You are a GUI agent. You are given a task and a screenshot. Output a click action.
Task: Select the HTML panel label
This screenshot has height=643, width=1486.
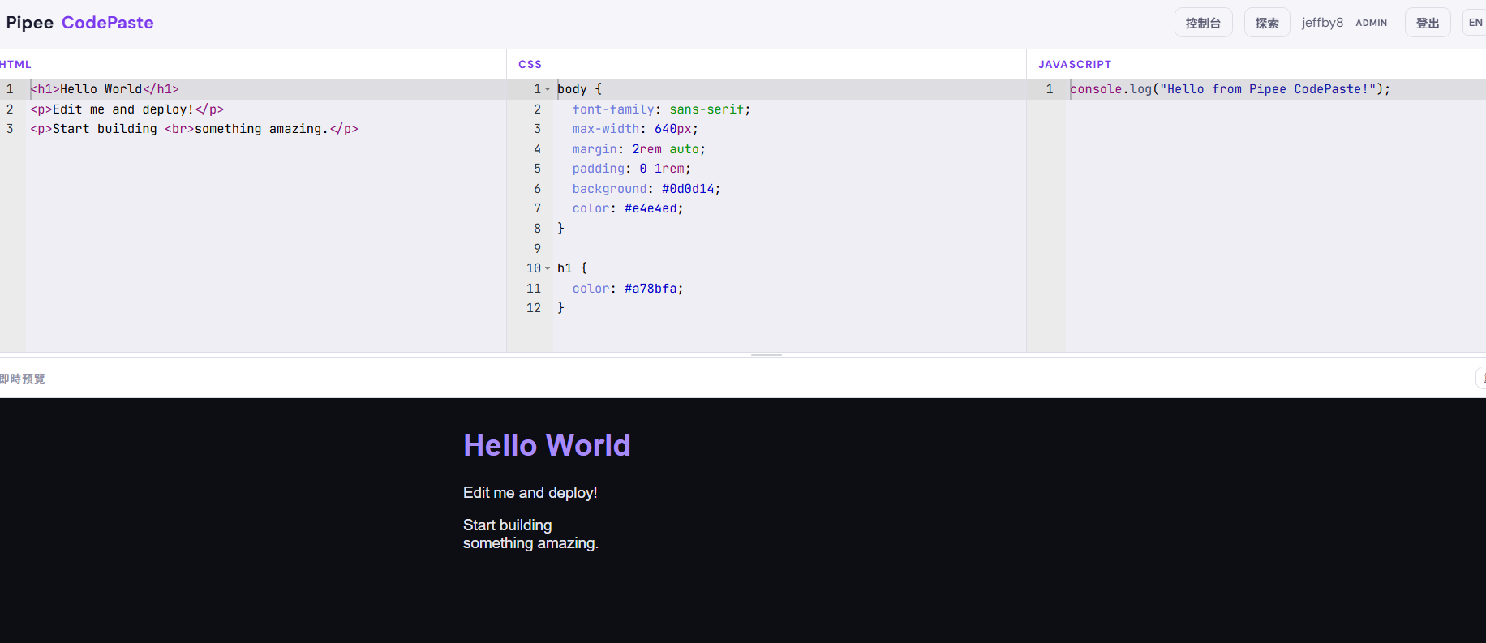tap(15, 64)
